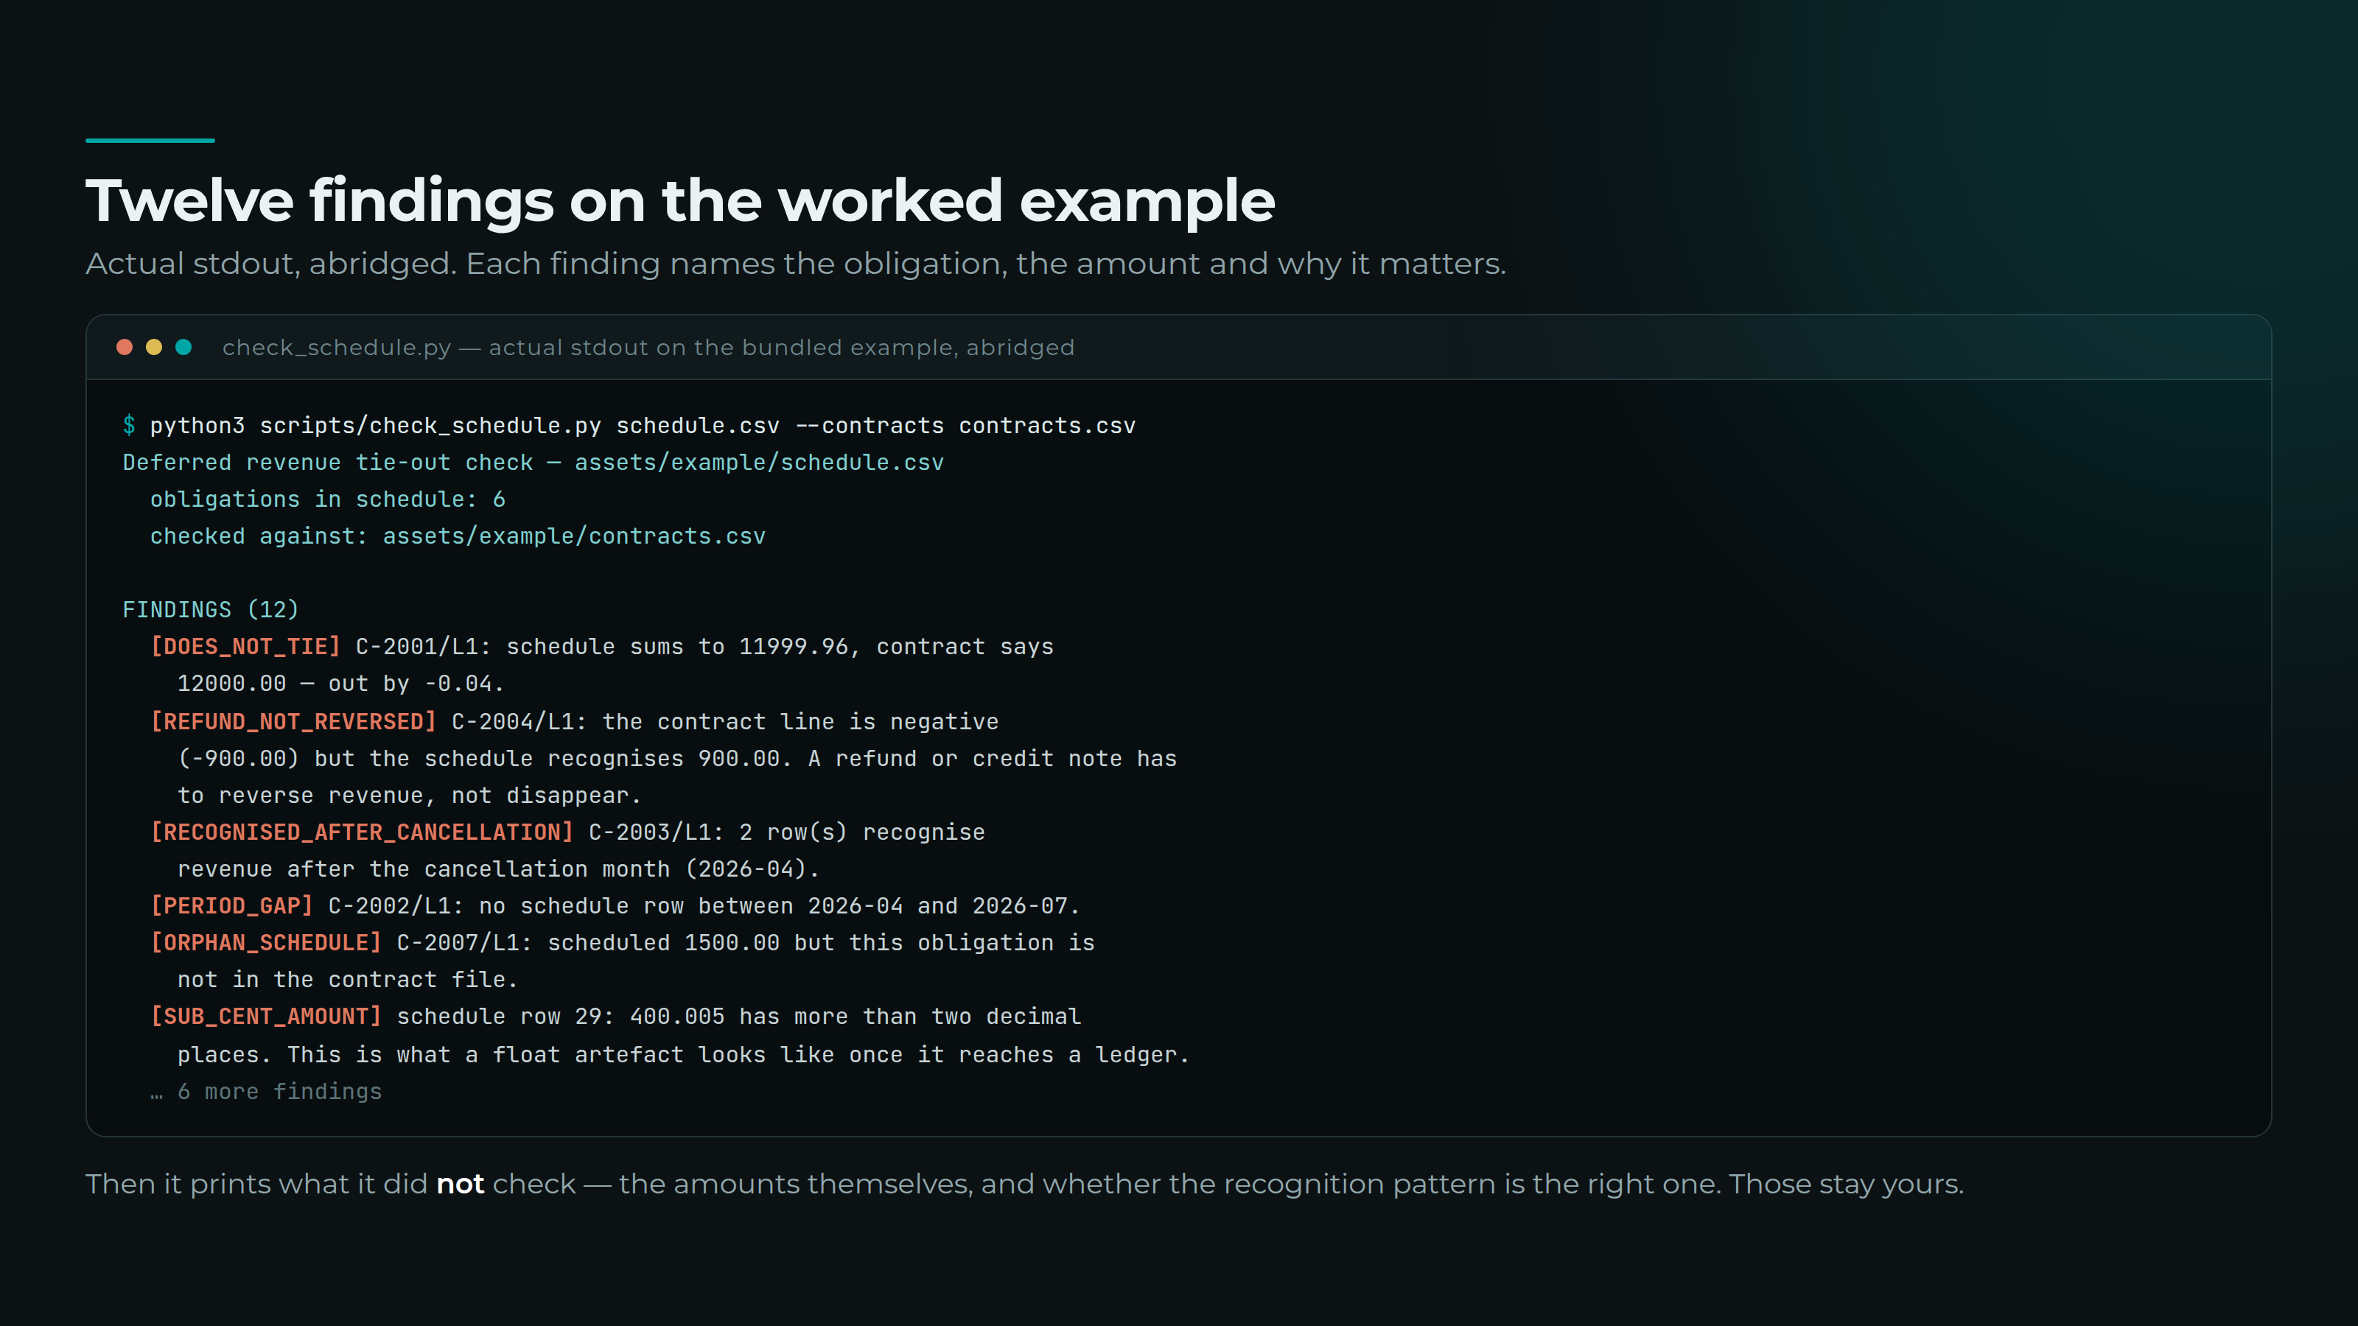Screen dimensions: 2358x1326
Task: Click the '(-900.00) but the schedule recognises' line
Action: click(677, 759)
